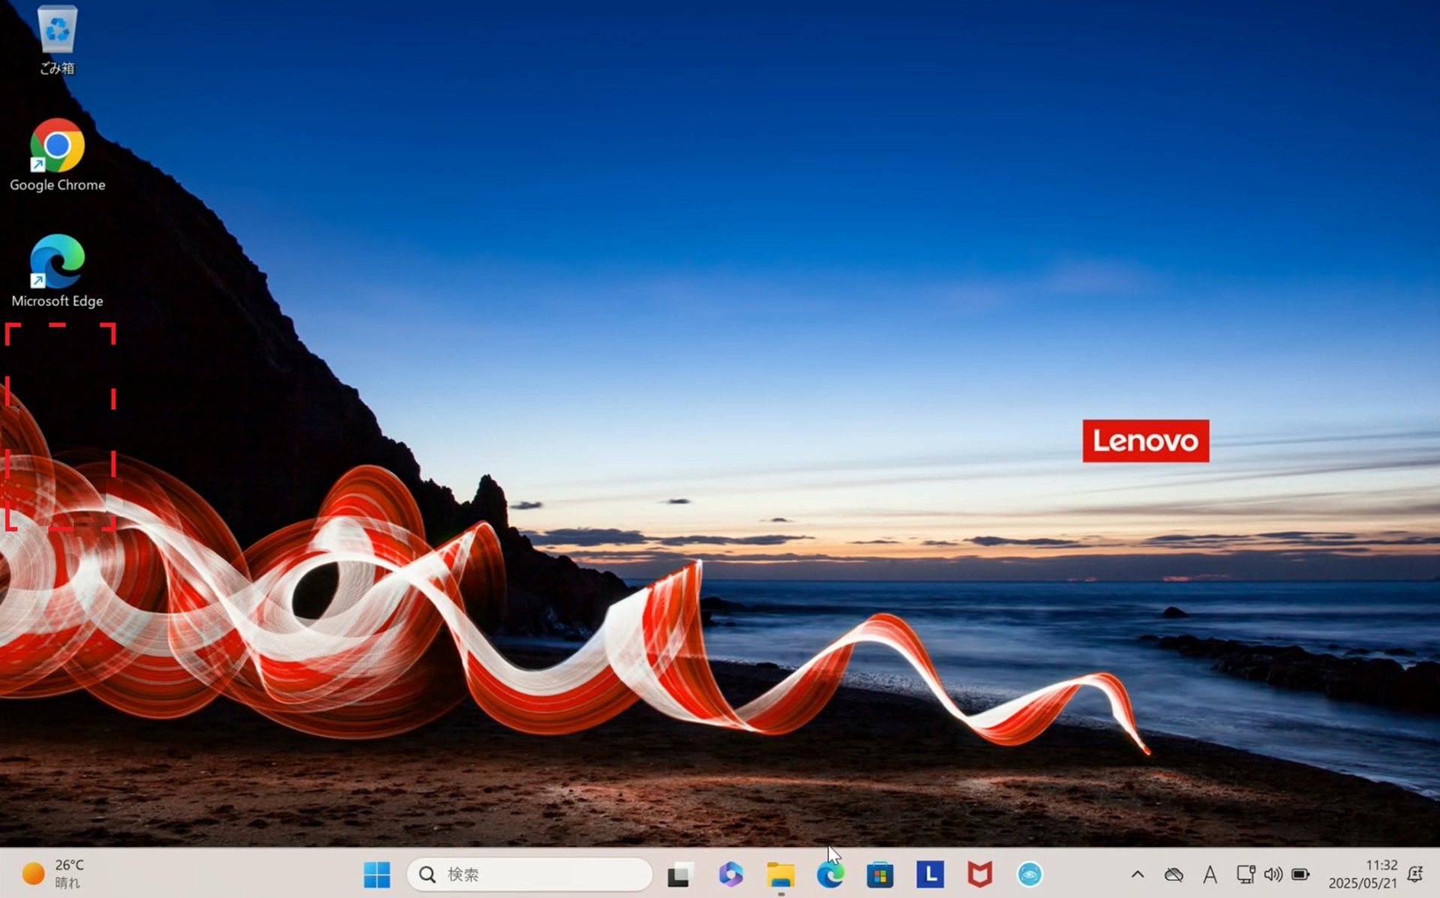Image resolution: width=1440 pixels, height=898 pixels.
Task: Click the volume speaker tray icon
Action: pos(1273,874)
